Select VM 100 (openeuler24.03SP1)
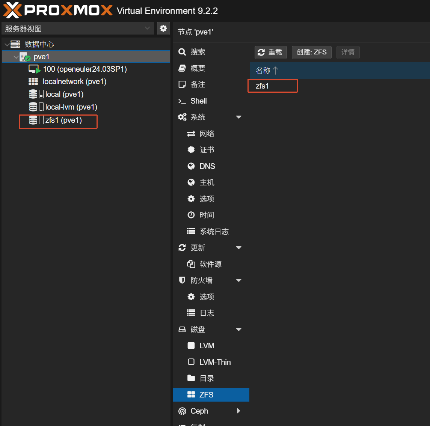This screenshot has height=426, width=430. click(78, 69)
